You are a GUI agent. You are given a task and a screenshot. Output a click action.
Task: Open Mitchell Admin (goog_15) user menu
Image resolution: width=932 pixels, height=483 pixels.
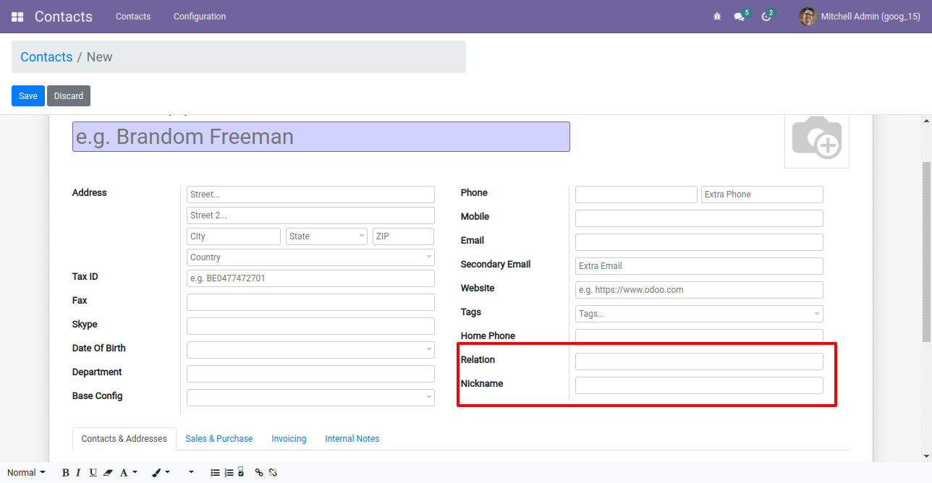click(860, 17)
